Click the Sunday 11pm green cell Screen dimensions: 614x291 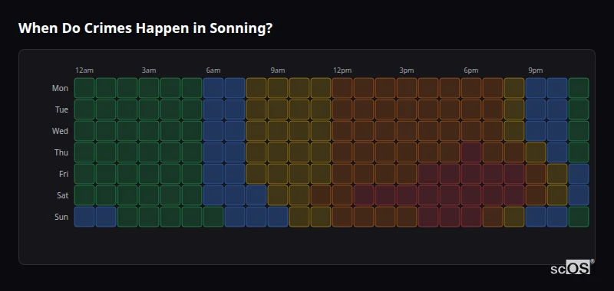(x=579, y=217)
